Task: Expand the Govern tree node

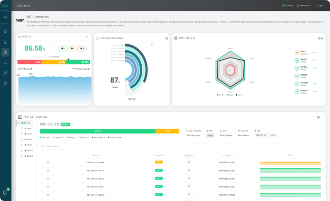Action: pos(21,134)
